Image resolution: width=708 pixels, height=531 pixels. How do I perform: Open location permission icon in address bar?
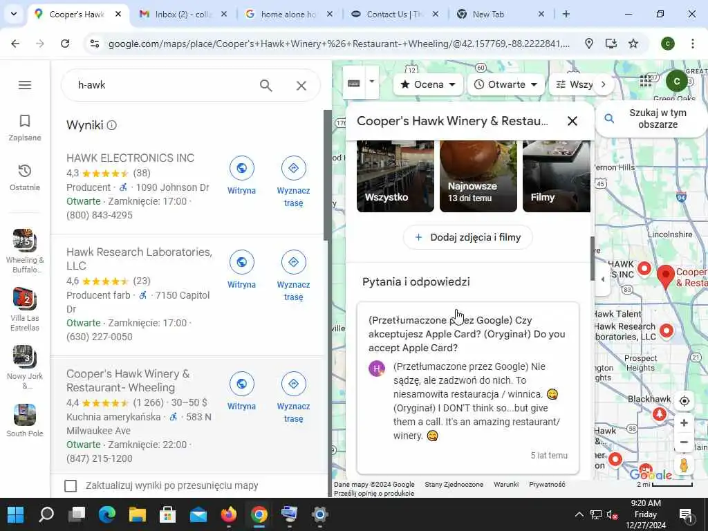[x=589, y=44]
